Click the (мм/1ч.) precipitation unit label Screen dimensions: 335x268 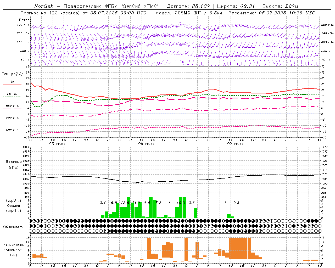click(13, 210)
